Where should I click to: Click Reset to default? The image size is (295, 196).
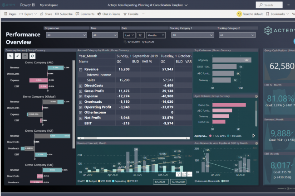250,14
